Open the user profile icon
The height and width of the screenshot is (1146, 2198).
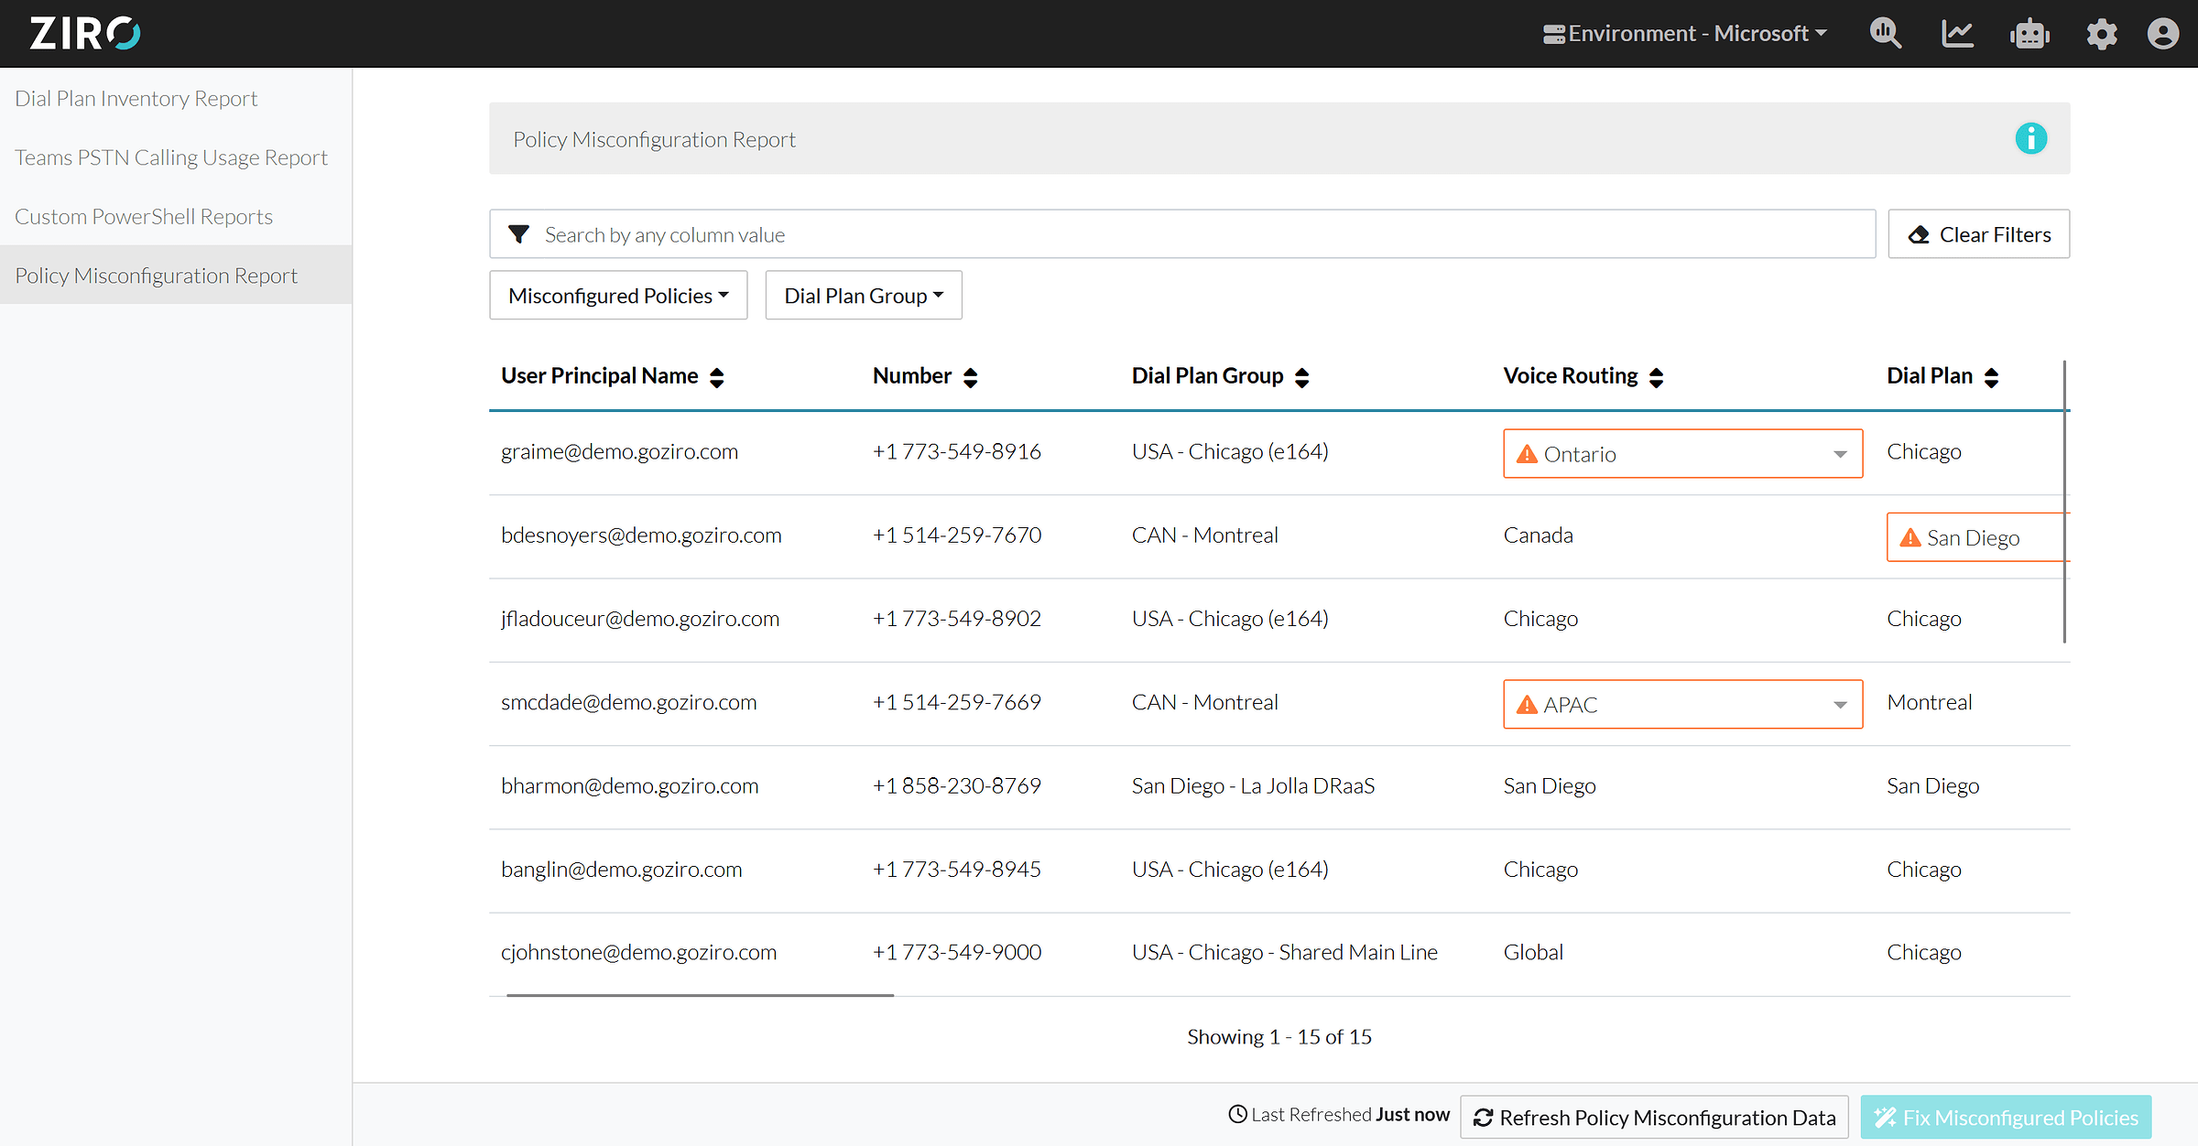tap(2163, 34)
